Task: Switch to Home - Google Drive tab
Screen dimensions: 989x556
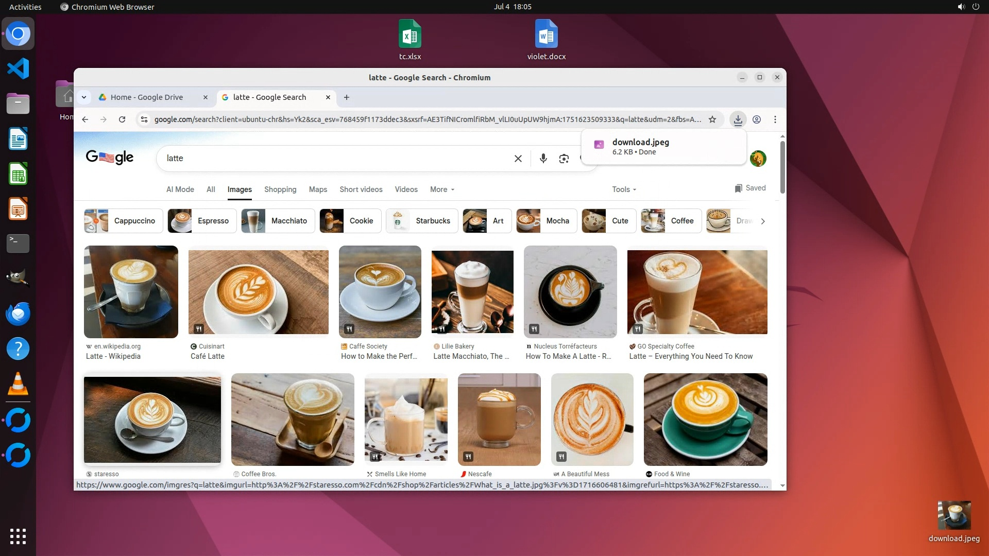Action: pos(147,97)
